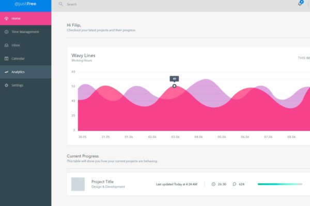Expand the THIS WEEK period selector
This screenshot has width=310, height=206.
304,58
